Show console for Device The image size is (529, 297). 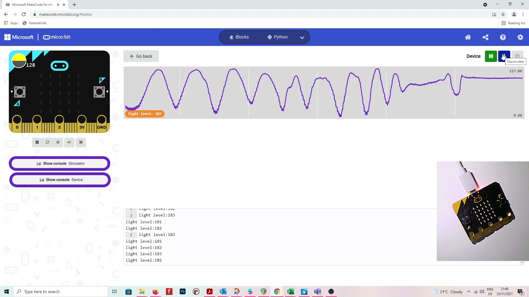click(60, 180)
